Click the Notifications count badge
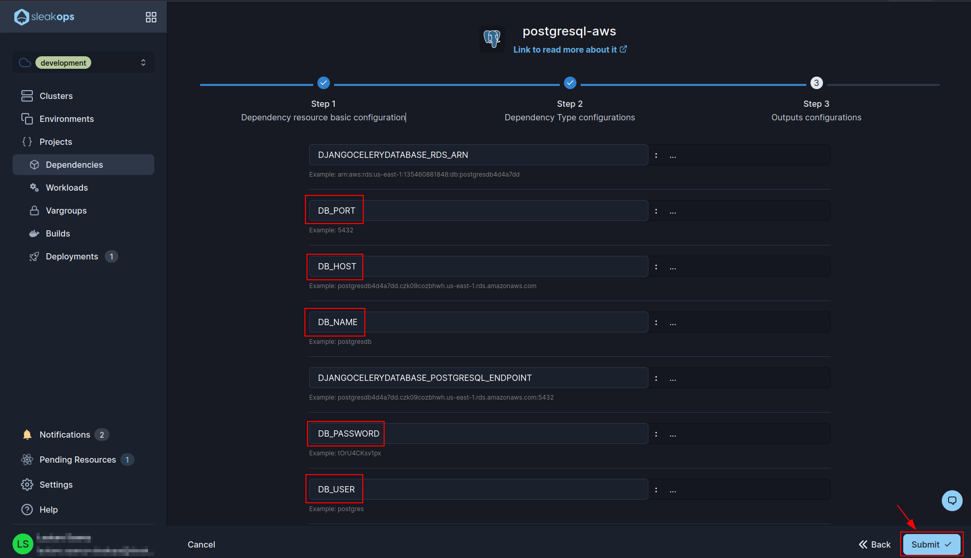 [102, 435]
